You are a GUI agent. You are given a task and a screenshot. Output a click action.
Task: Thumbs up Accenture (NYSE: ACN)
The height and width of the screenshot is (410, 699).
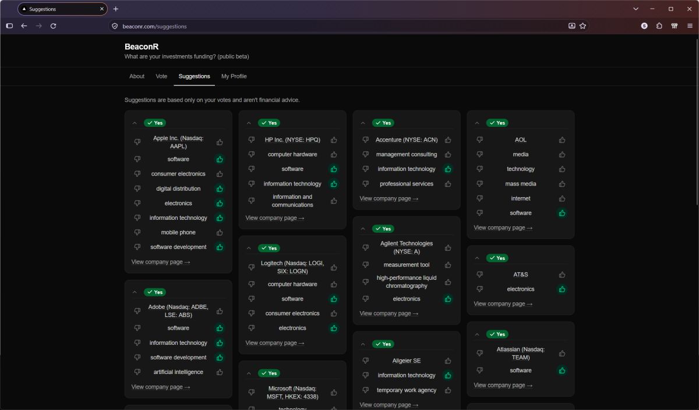tap(448, 140)
